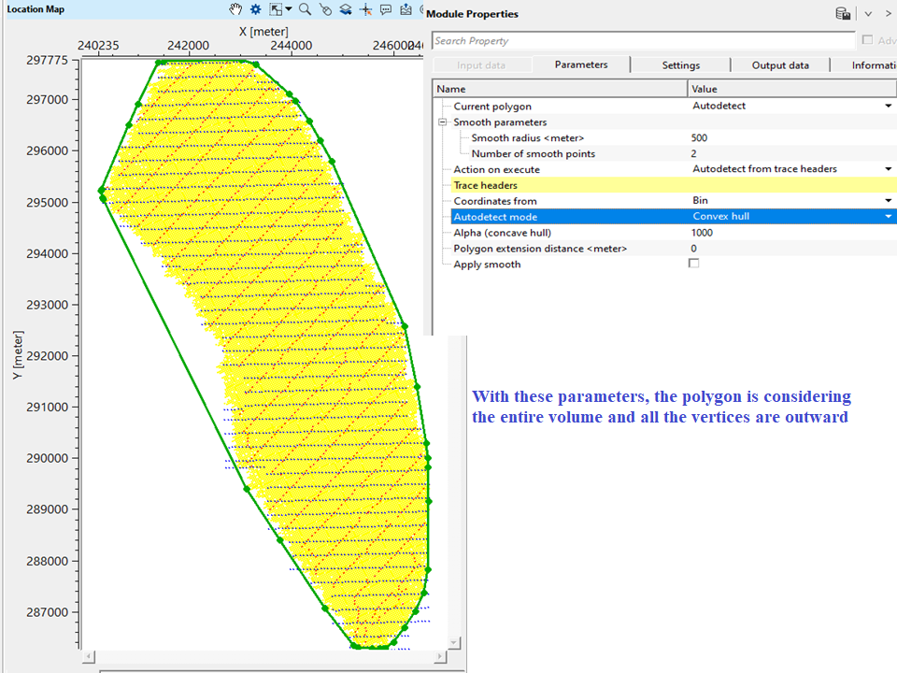Click the save module database icon
Viewport: 897px width, 673px height.
[842, 13]
